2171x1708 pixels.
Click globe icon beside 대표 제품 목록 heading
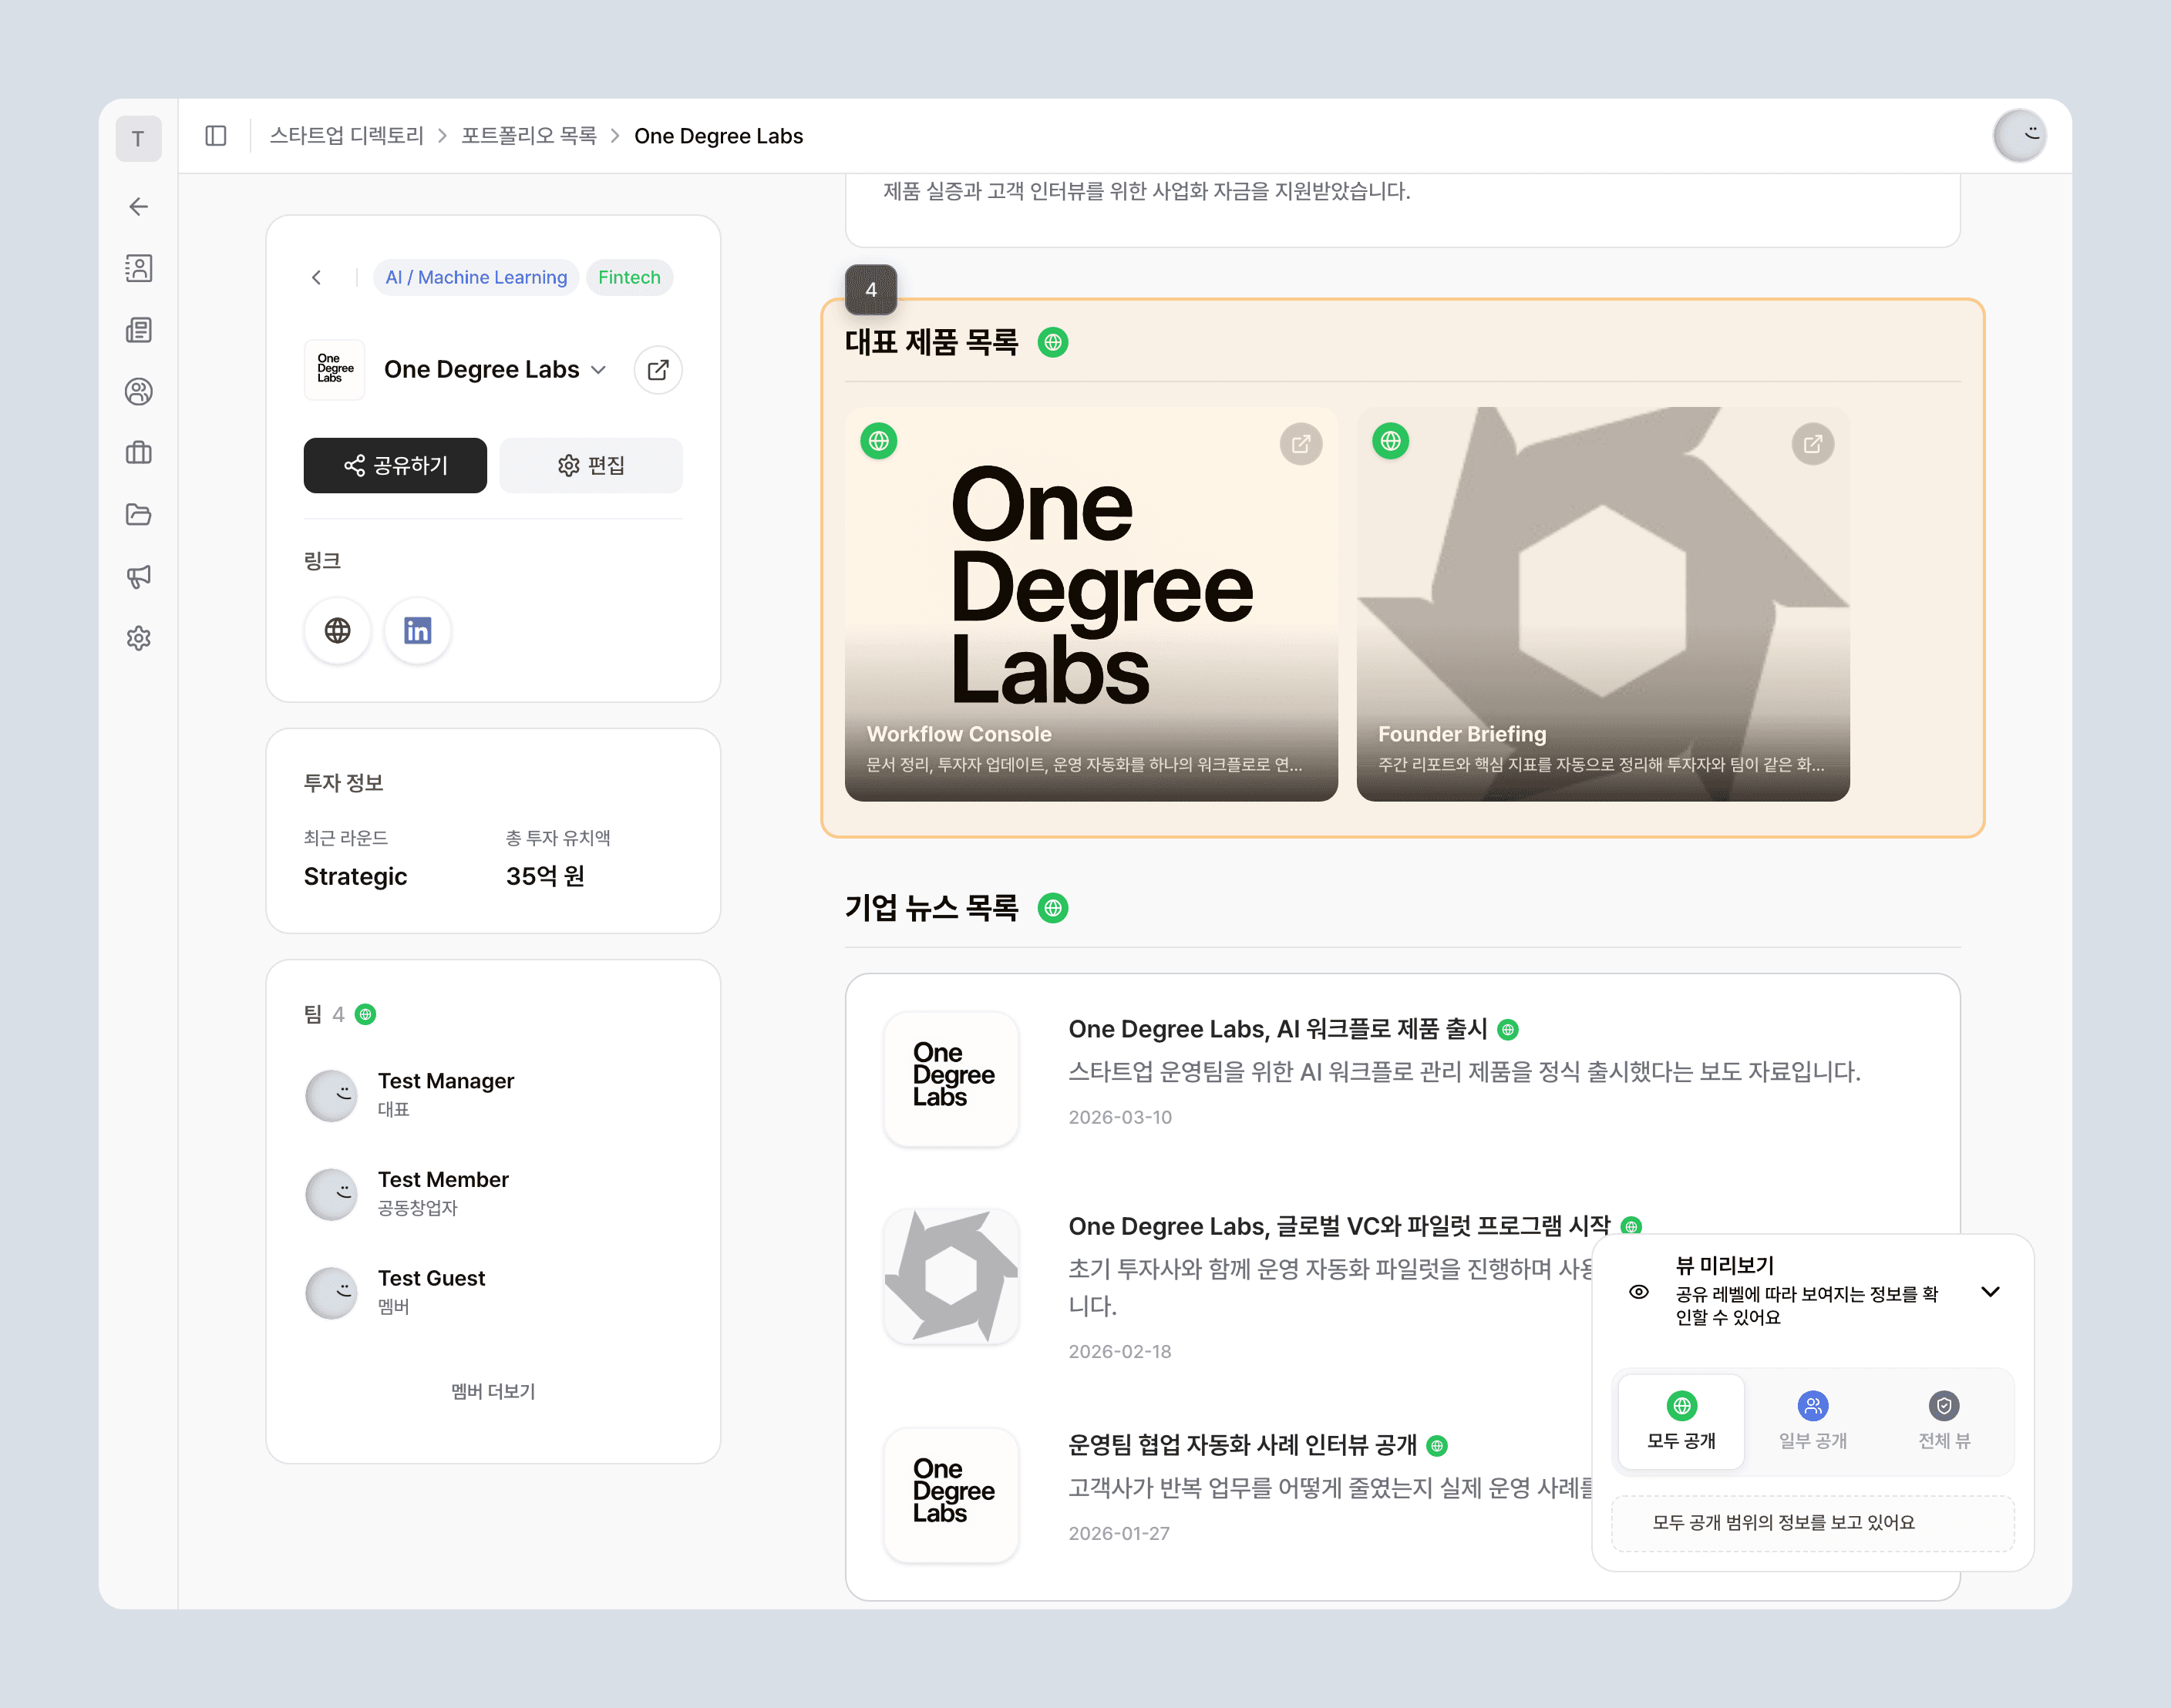click(x=1053, y=343)
